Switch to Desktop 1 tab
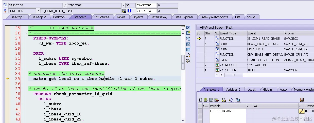The width and height of the screenshot is (314, 123). tap(18, 17)
